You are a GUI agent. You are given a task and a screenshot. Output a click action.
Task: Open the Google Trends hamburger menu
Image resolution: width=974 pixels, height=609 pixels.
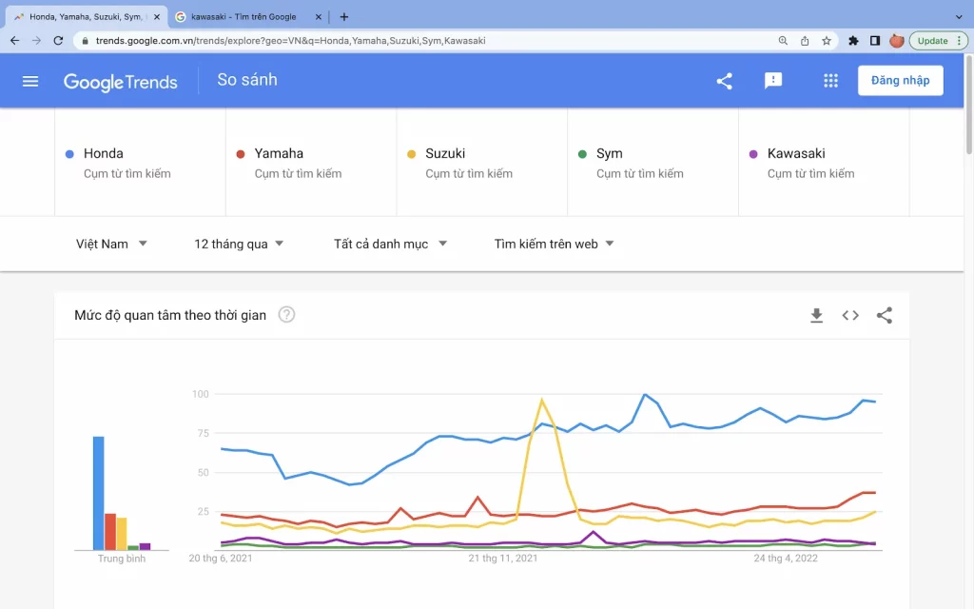pyautogui.click(x=30, y=82)
